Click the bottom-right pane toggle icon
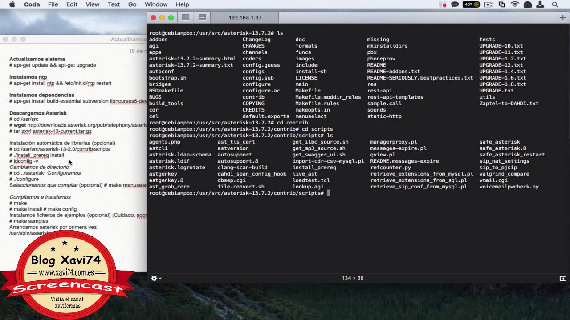Image resolution: width=570 pixels, height=320 pixels. coord(563,278)
